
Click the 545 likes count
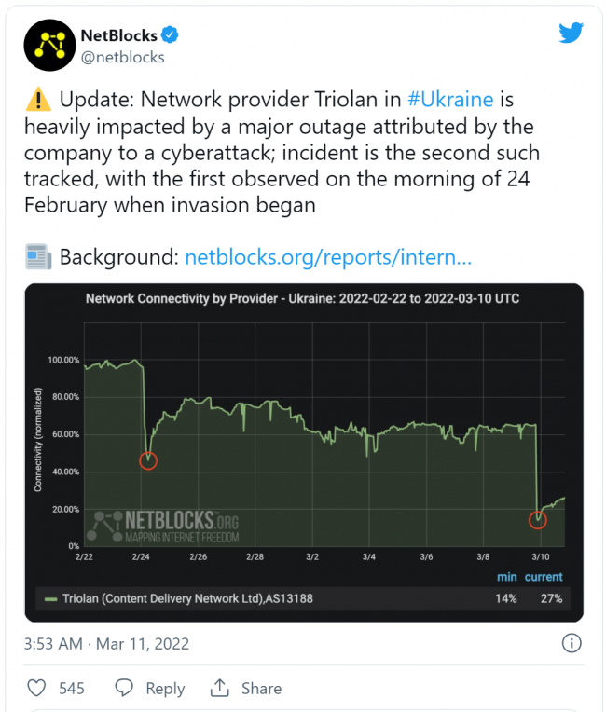[72, 689]
